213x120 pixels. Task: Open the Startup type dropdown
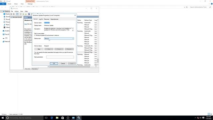(59, 39)
